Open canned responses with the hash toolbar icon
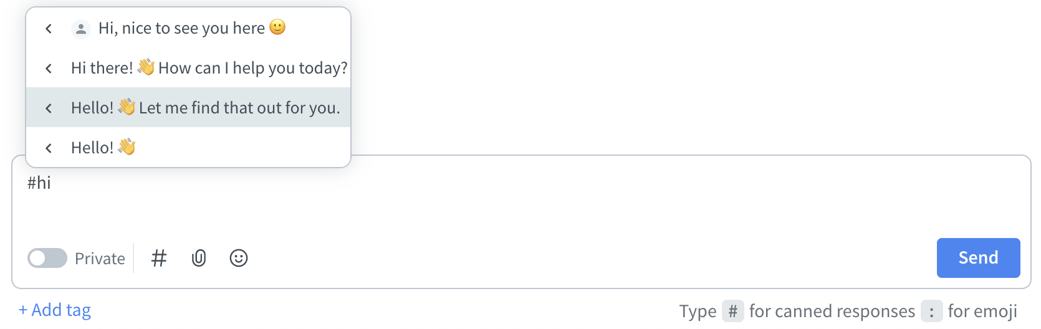Image resolution: width=1041 pixels, height=329 pixels. click(x=159, y=258)
